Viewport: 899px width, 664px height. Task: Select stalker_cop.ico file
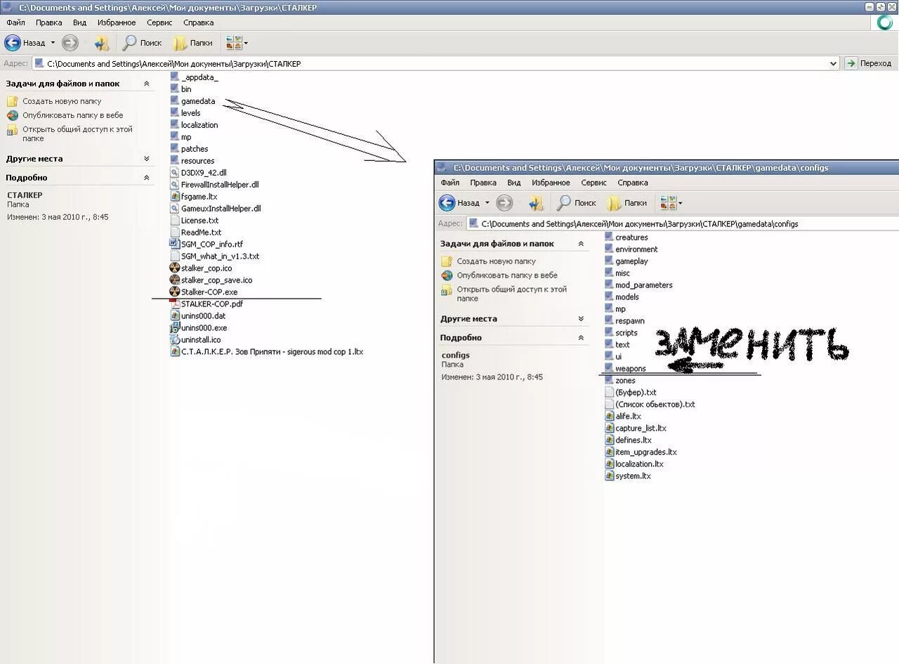[x=201, y=268]
